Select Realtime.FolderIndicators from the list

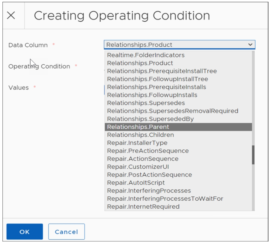coord(146,55)
